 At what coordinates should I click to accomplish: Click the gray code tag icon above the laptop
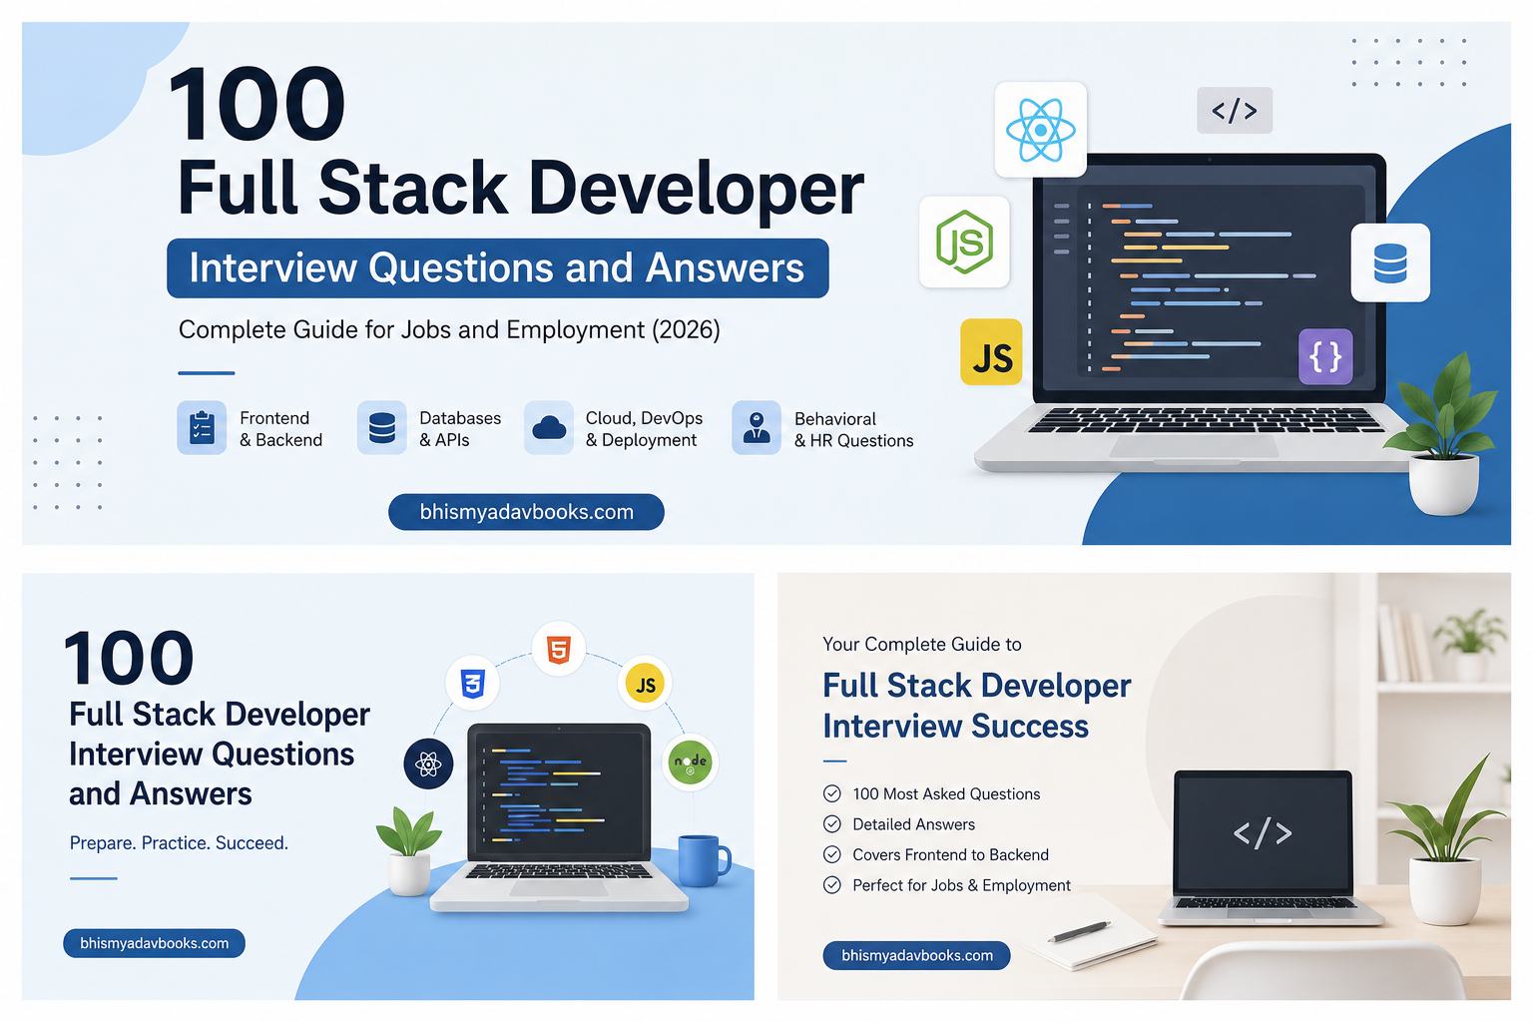point(1235,110)
